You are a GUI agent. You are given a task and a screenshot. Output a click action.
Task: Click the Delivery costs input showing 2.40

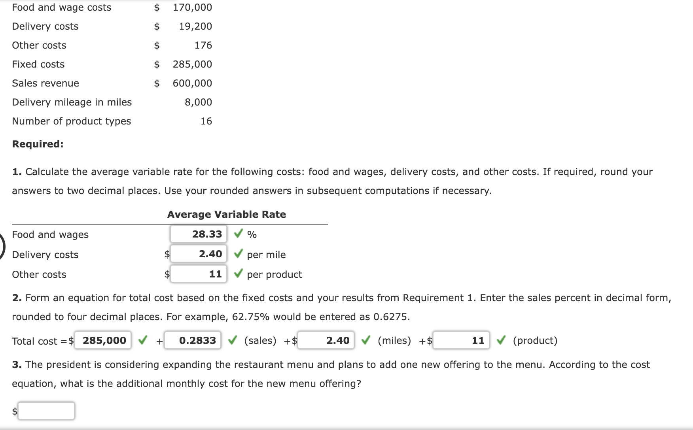point(198,254)
